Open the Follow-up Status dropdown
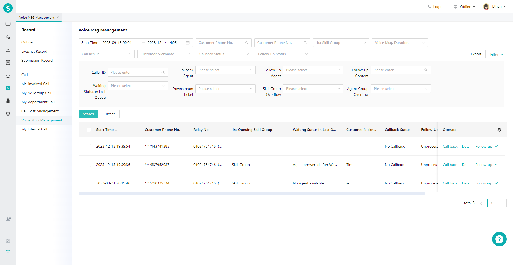The height and width of the screenshot is (265, 513). coord(283,54)
